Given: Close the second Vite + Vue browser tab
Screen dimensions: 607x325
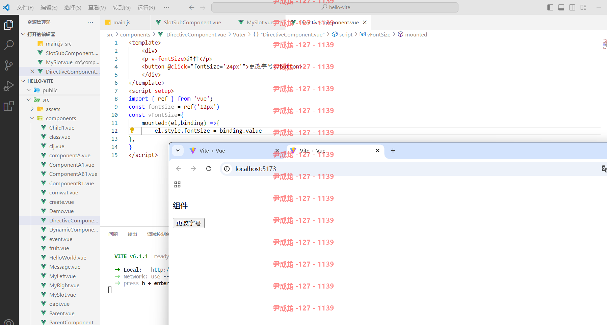Looking at the screenshot, I should (378, 151).
